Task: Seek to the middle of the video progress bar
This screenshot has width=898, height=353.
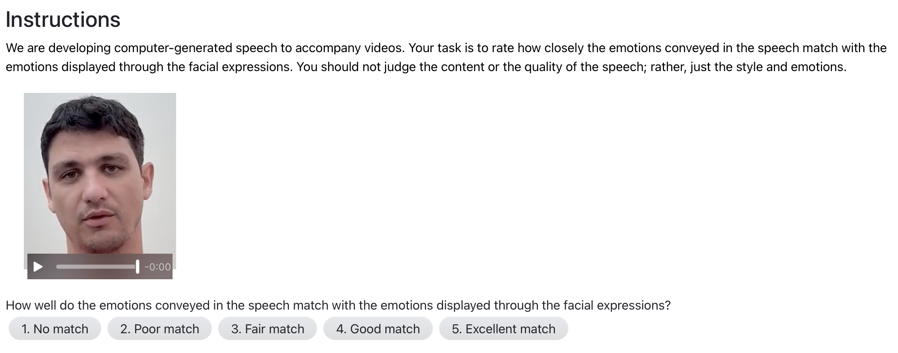Action: [97, 267]
